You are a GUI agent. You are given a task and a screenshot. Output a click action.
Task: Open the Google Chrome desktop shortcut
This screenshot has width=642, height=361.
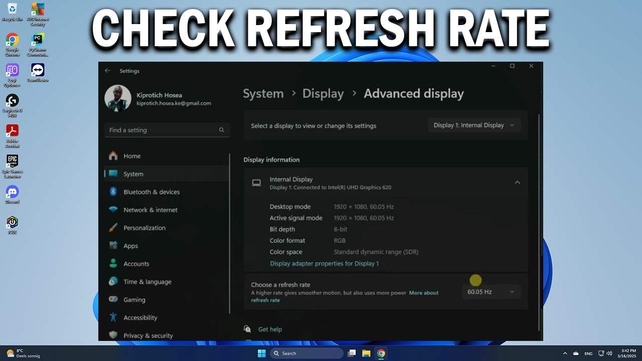13,45
